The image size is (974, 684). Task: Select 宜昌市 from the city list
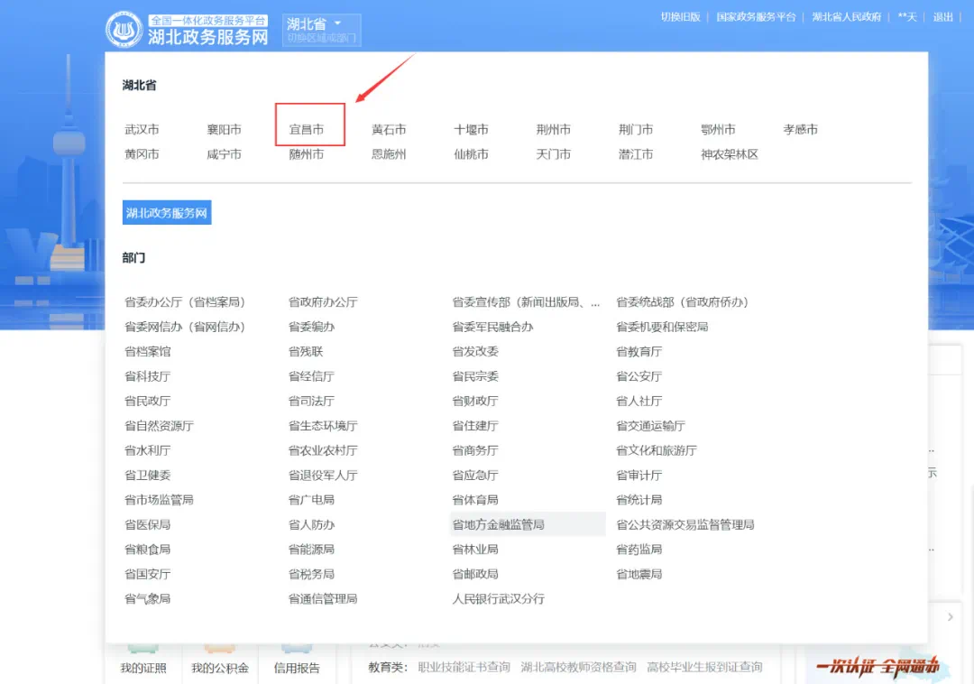[307, 130]
